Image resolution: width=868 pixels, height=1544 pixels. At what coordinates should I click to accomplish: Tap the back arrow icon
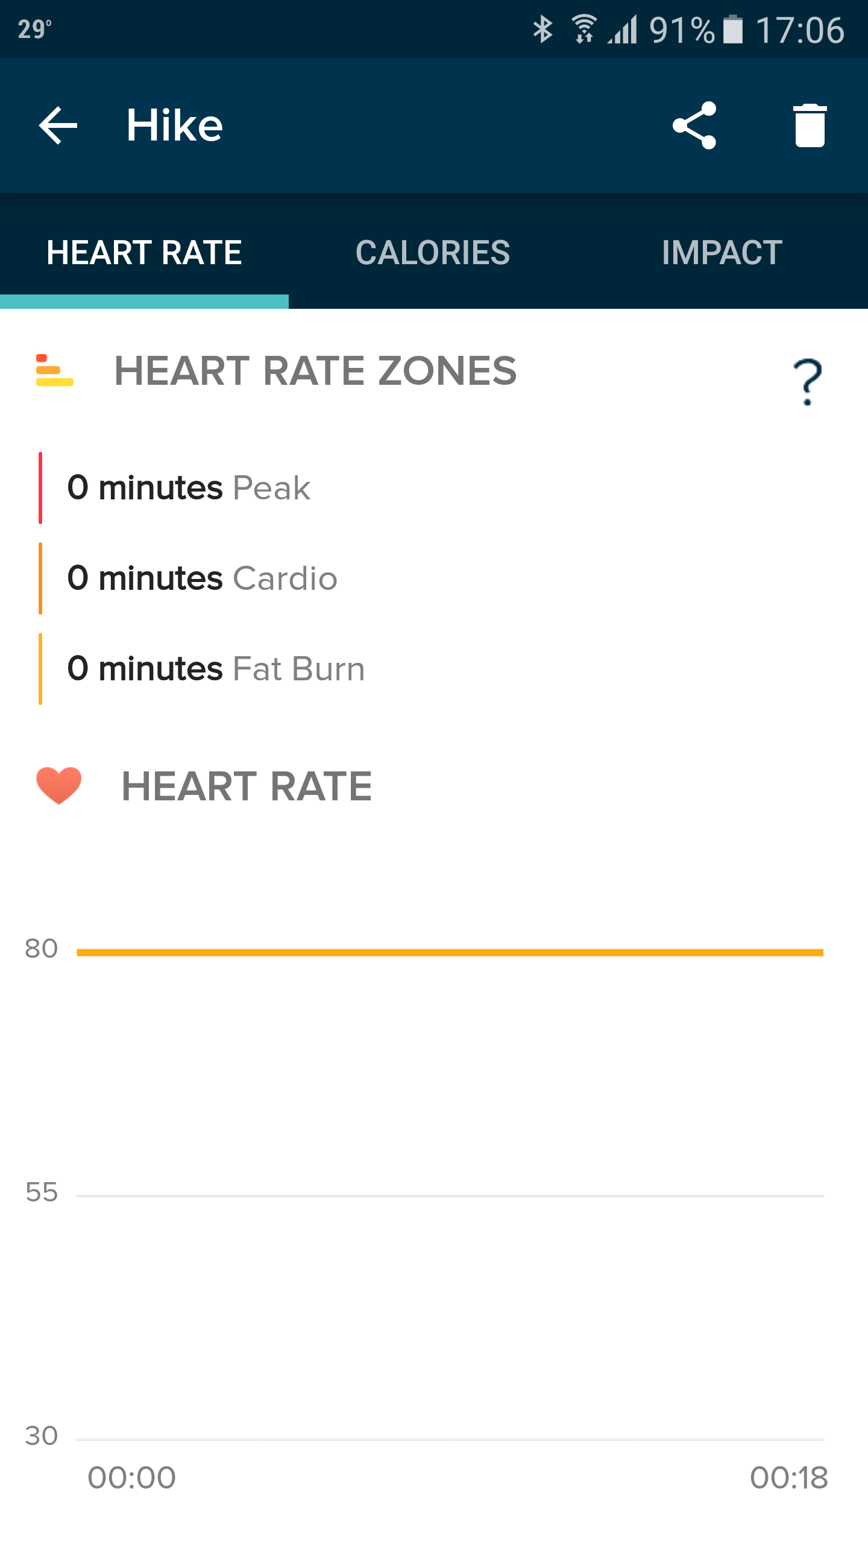[58, 125]
